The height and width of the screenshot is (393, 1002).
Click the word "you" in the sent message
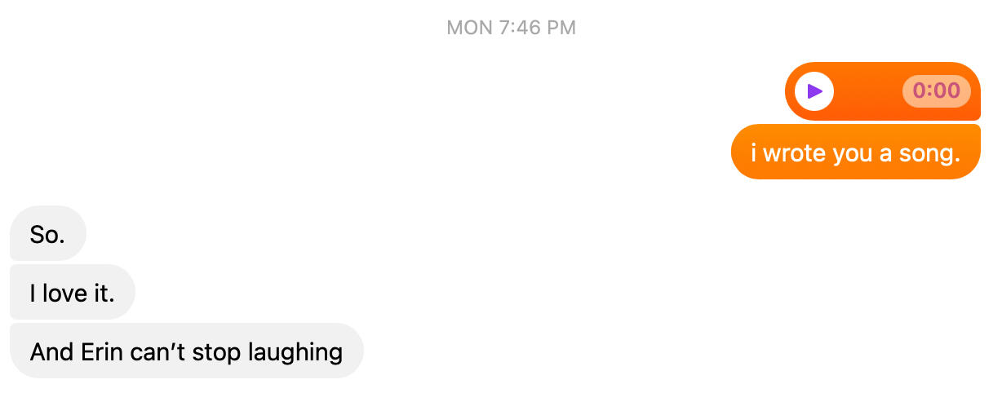[x=852, y=154]
